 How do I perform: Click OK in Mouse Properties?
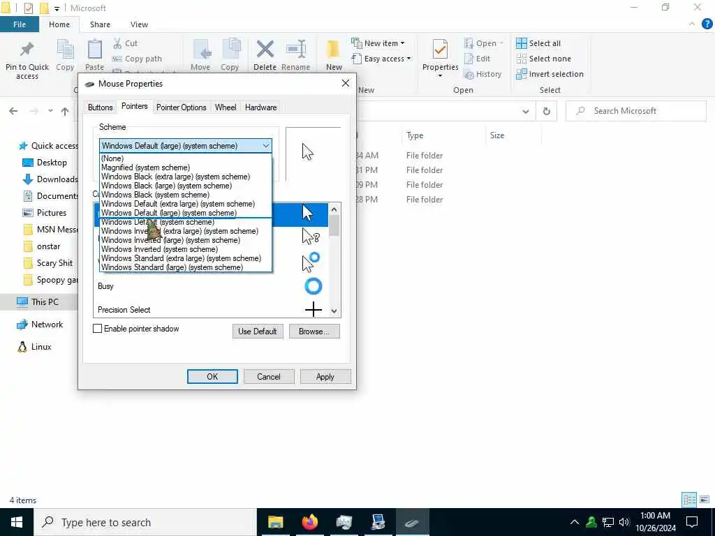tap(212, 376)
